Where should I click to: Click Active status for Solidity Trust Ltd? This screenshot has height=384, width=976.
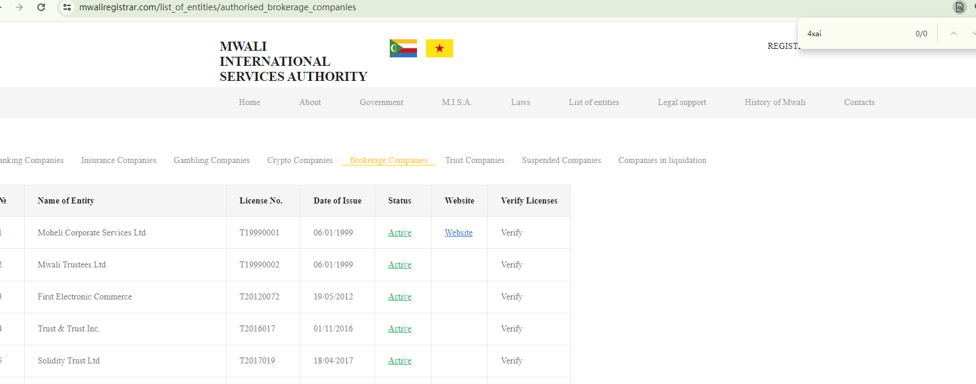399,361
